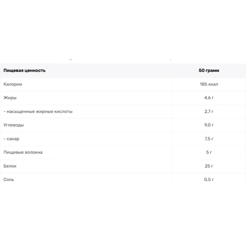Click the word 'ценность' in the header
This screenshot has width=246, height=246.
click(x=35, y=71)
